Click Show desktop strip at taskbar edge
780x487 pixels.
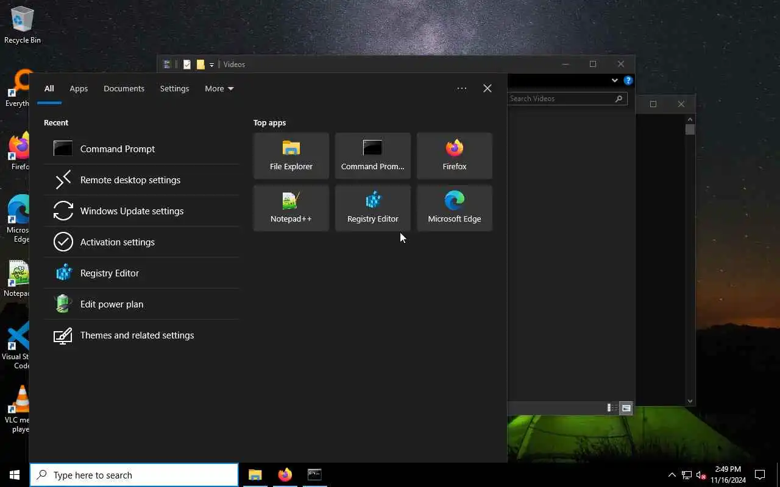click(x=778, y=475)
